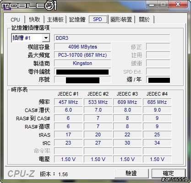Click the tRAS value 20
Screen dimensions: 191x183
(x=98, y=135)
